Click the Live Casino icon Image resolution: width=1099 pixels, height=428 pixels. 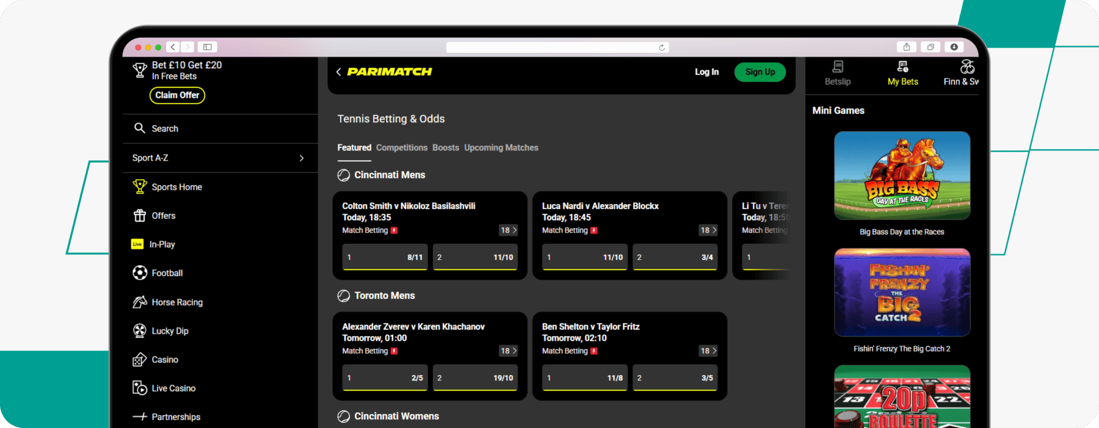click(x=140, y=388)
